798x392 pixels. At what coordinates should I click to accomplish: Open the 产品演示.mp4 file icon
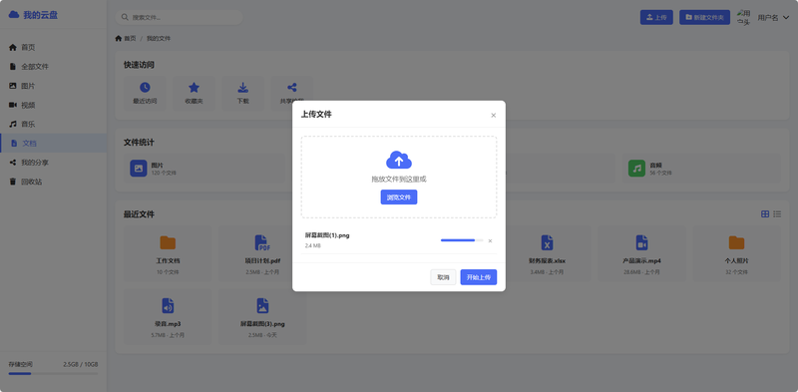coord(641,242)
